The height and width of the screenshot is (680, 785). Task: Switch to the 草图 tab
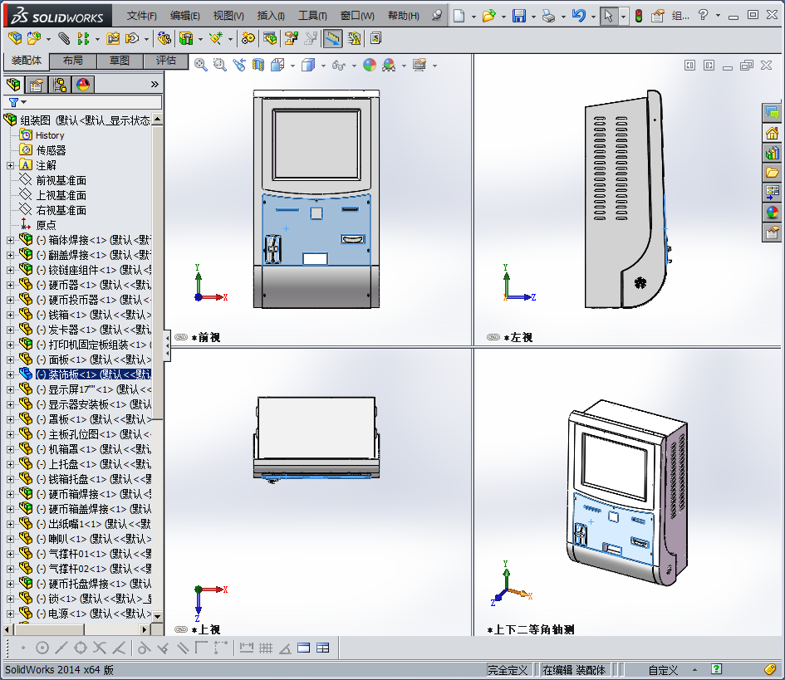pos(120,61)
